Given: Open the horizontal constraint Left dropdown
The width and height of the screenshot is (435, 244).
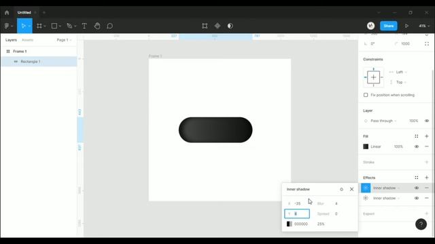Looking at the screenshot, I should (402, 72).
